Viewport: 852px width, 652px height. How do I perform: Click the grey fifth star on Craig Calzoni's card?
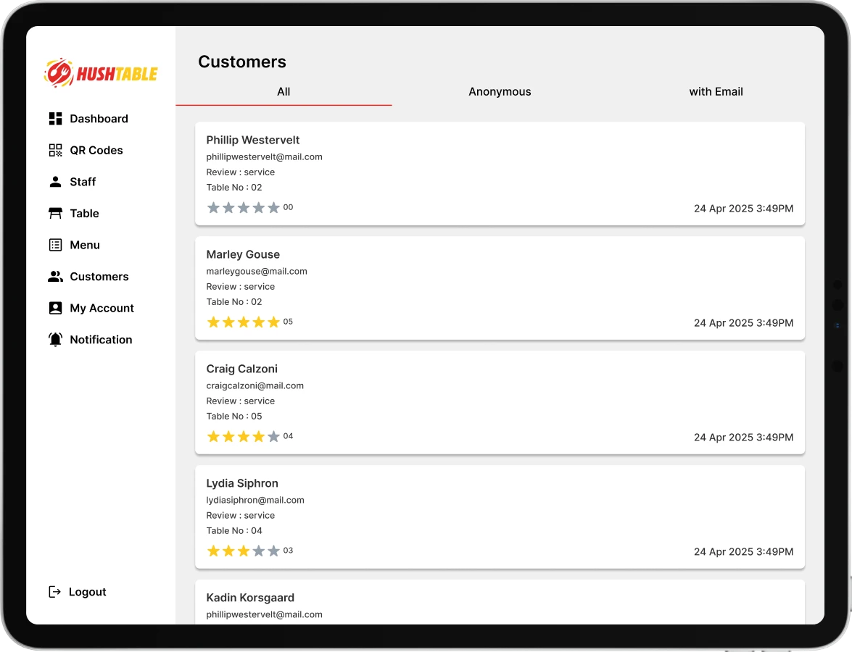(x=274, y=436)
